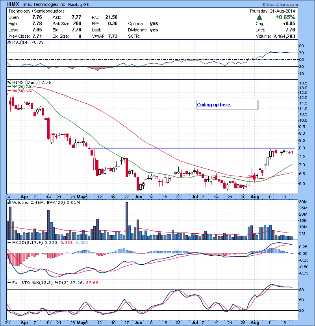The height and width of the screenshot is (326, 315).
Task: Click the 'yes' value next to Dividends
Action: [154, 30]
